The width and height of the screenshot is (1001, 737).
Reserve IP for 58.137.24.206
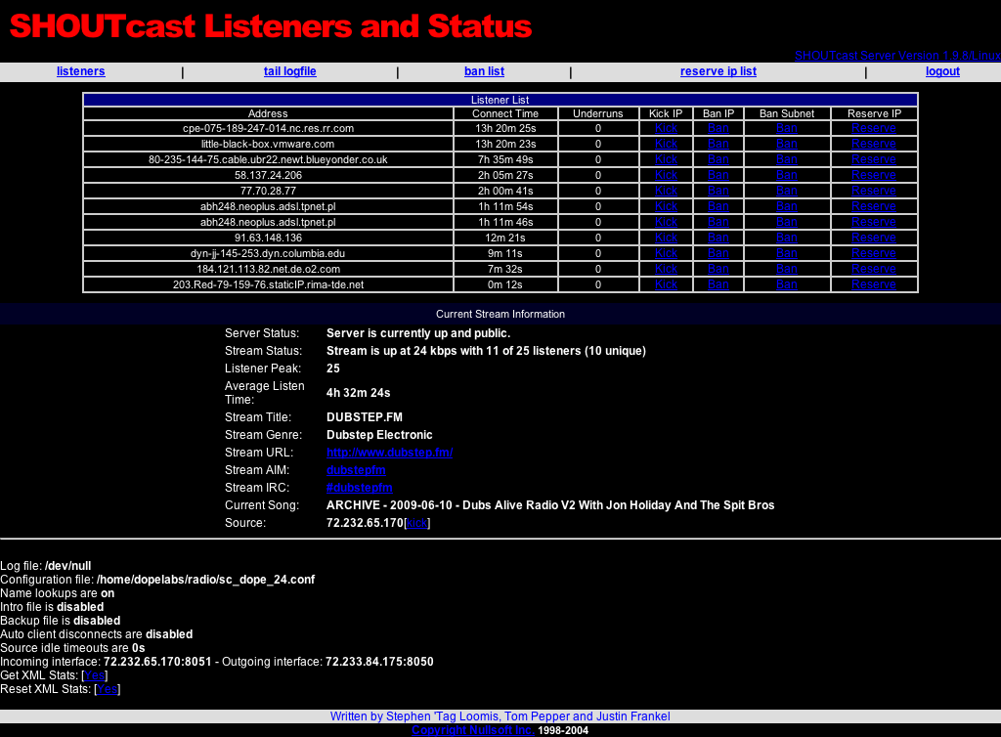874,176
